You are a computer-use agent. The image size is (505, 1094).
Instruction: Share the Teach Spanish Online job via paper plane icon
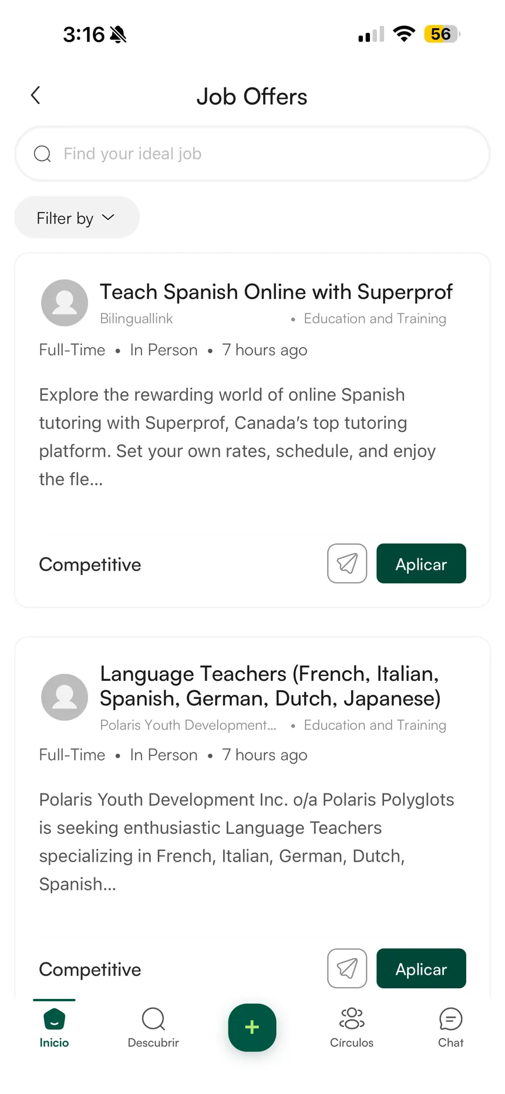click(347, 563)
